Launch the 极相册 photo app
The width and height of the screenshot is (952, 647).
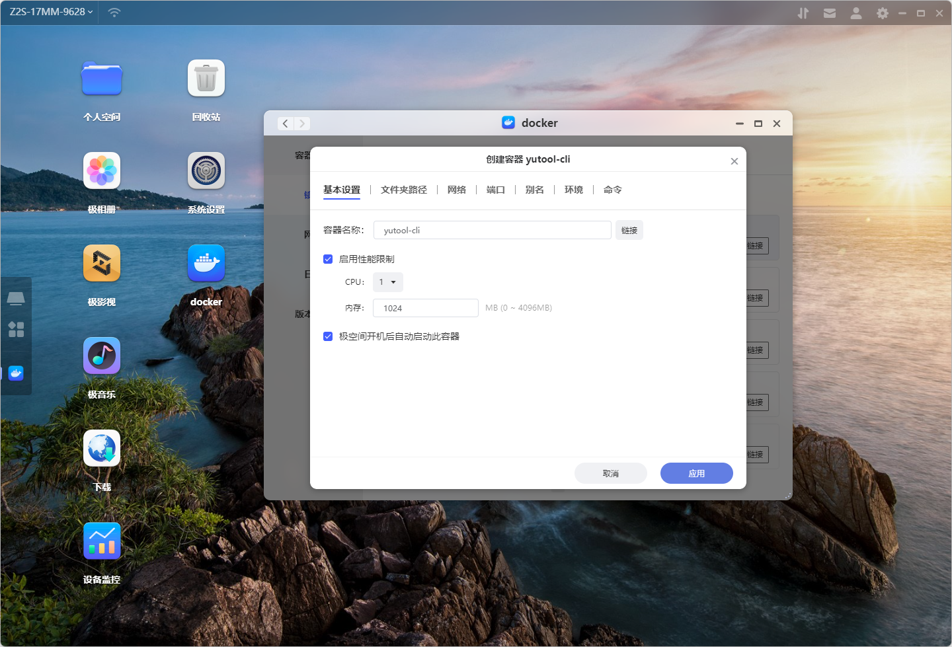[x=102, y=171]
